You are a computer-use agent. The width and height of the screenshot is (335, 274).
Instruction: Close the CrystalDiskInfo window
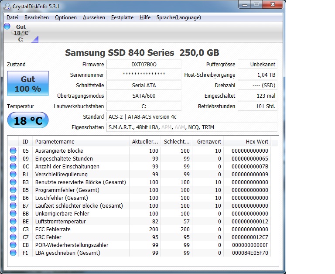[x=273, y=5]
